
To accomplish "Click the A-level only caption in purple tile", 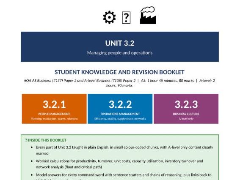I will pyautogui.click(x=186, y=119).
